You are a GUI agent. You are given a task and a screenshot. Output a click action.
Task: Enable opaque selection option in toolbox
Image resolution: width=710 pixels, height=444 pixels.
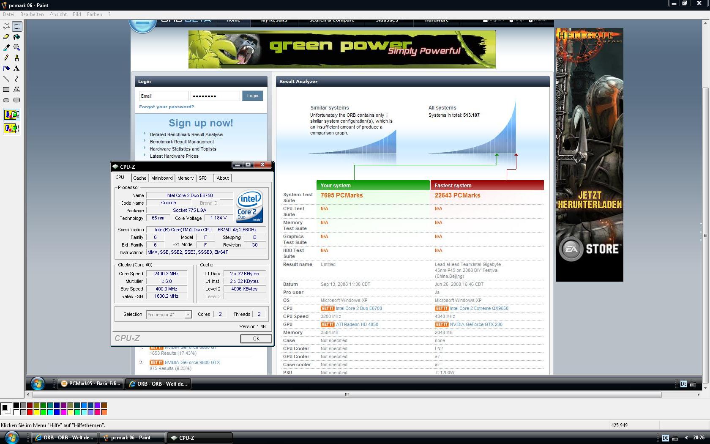click(11, 115)
